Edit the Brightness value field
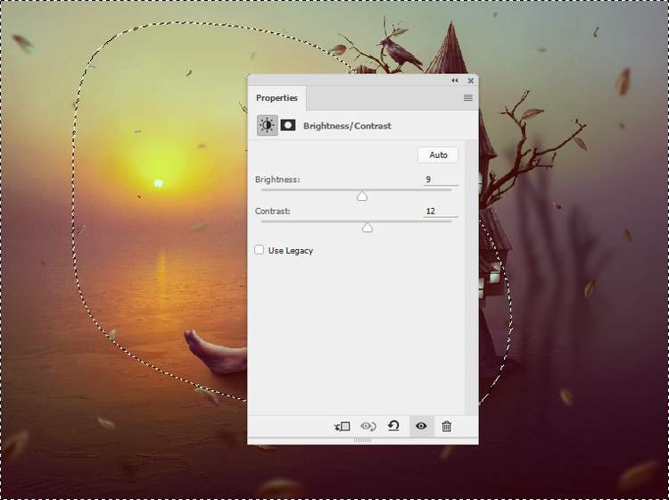 (441, 179)
